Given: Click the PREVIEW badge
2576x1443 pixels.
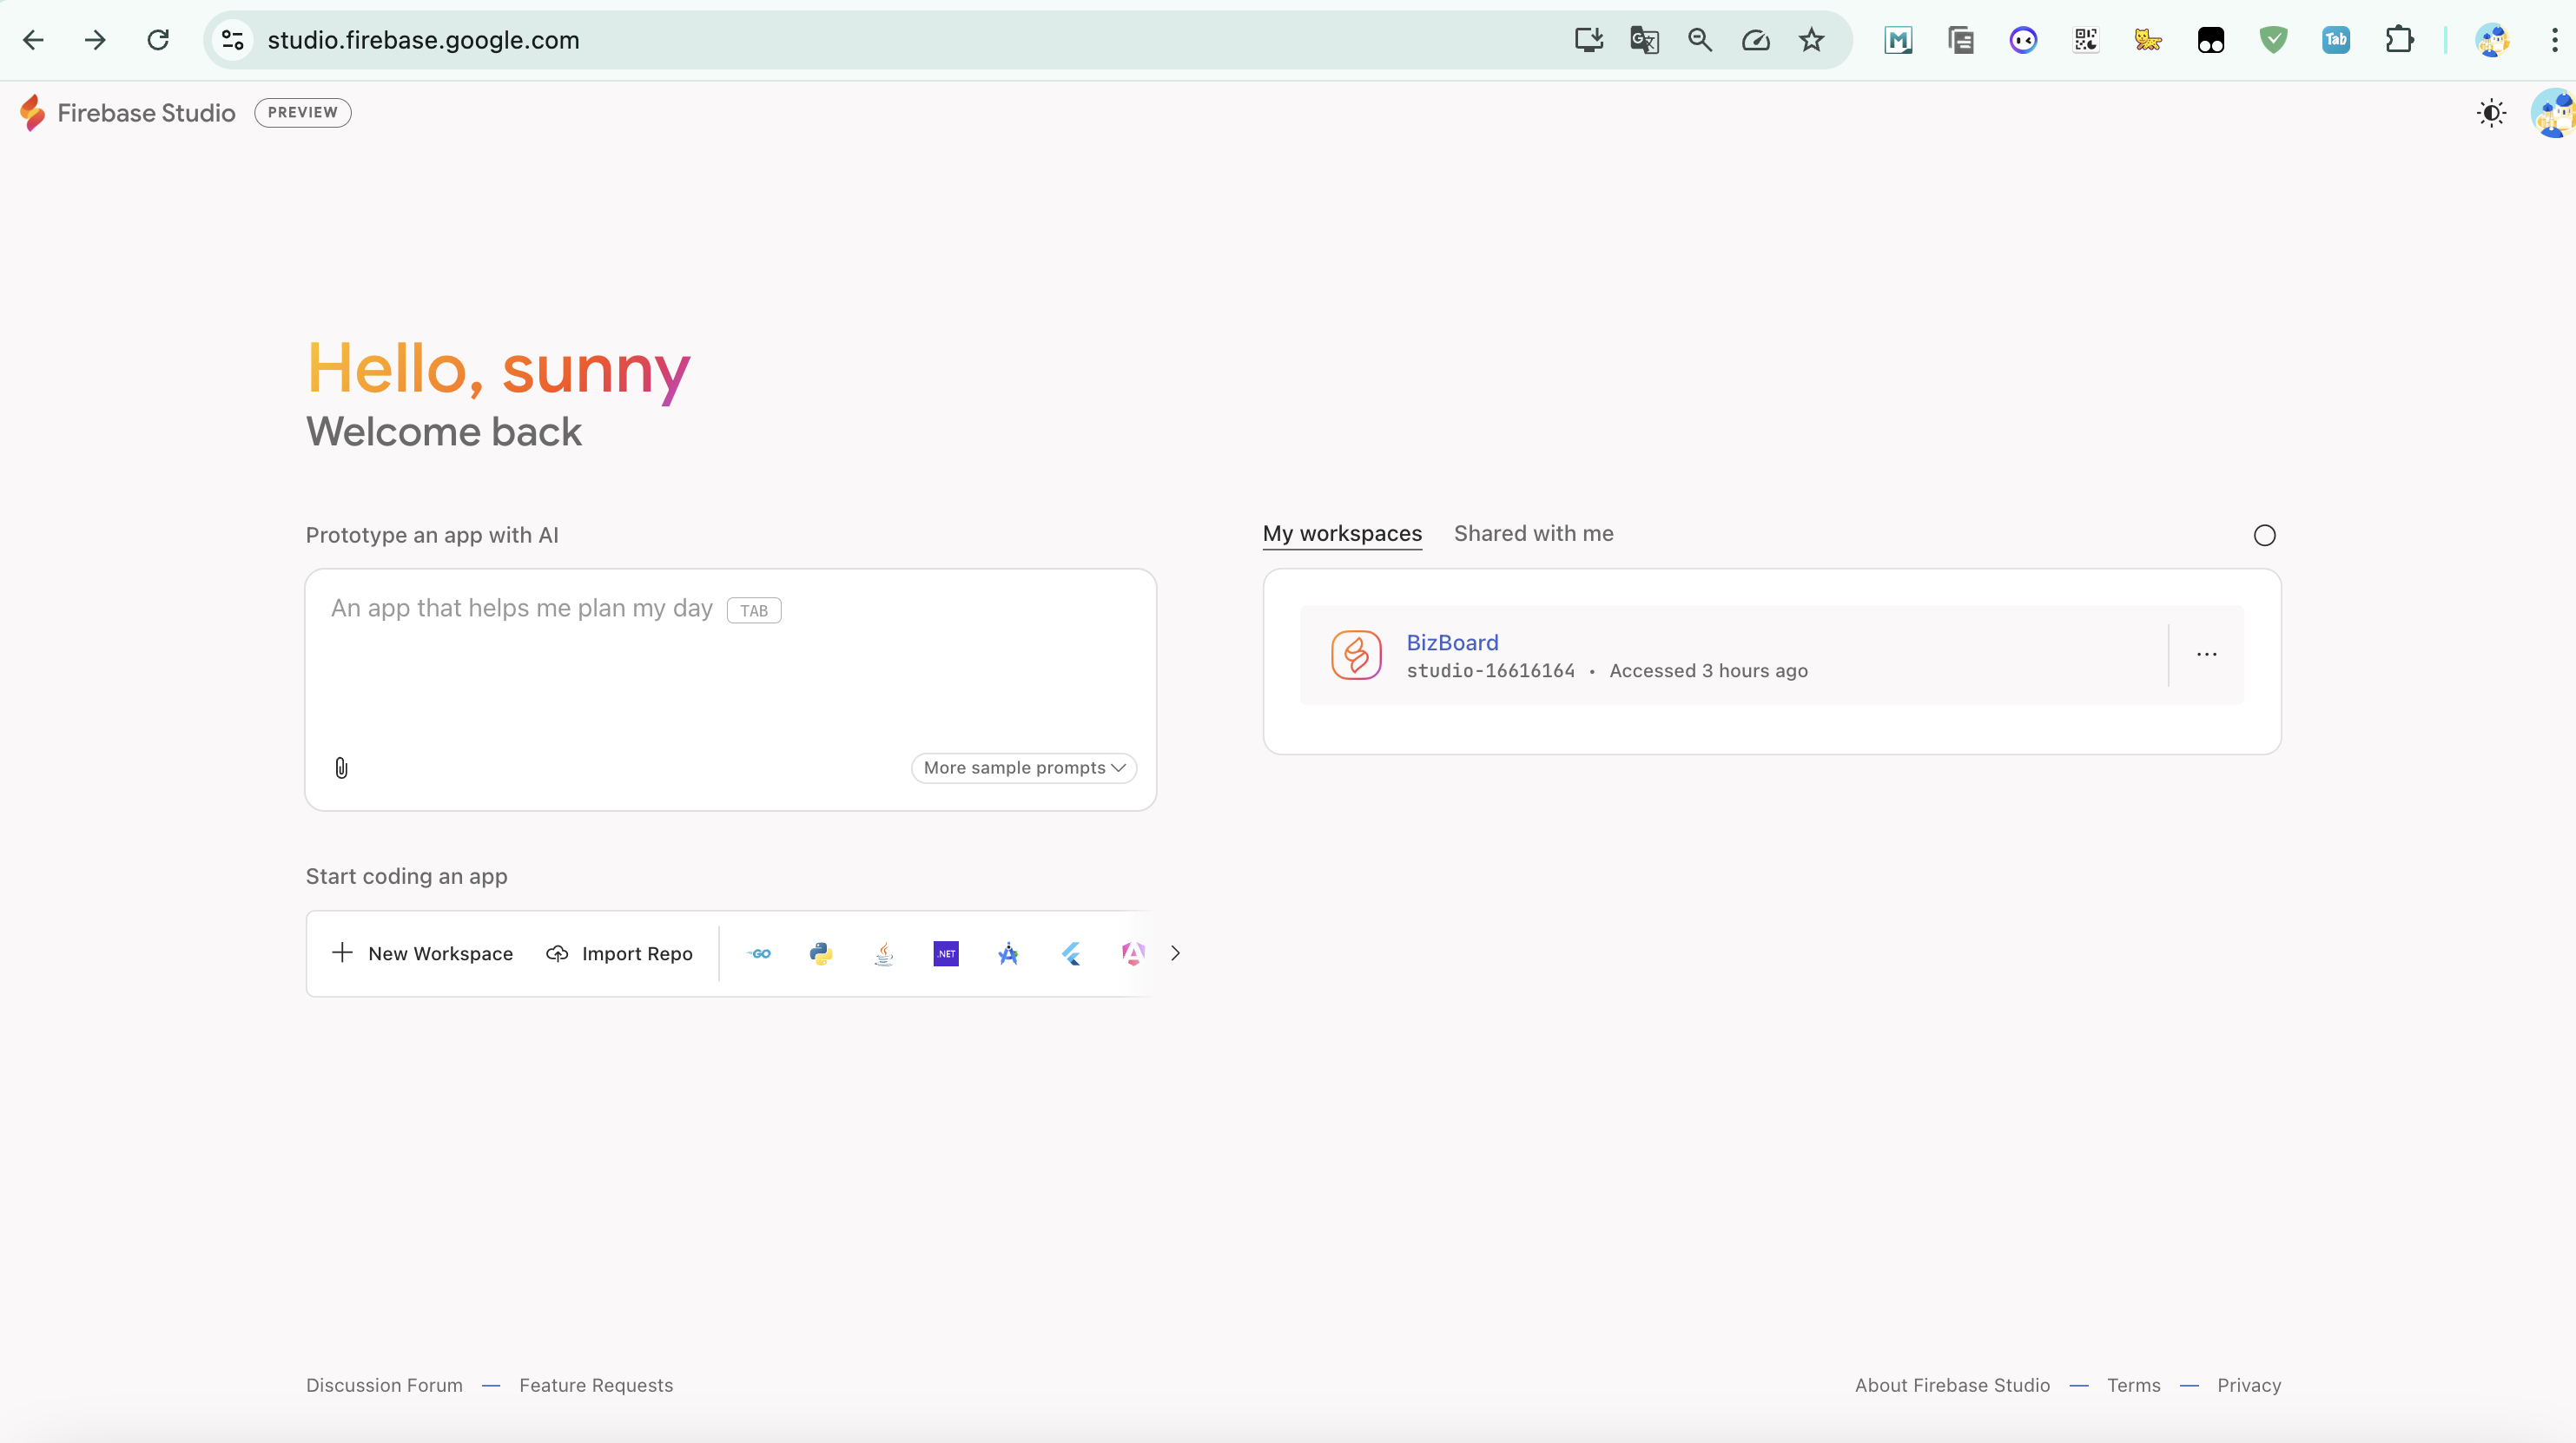Looking at the screenshot, I should [x=303, y=113].
